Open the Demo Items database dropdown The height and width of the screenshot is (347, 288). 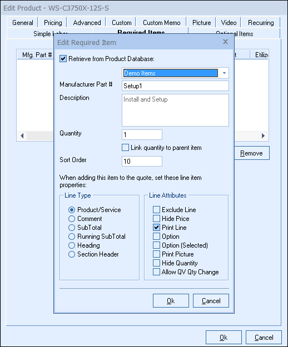coord(224,73)
